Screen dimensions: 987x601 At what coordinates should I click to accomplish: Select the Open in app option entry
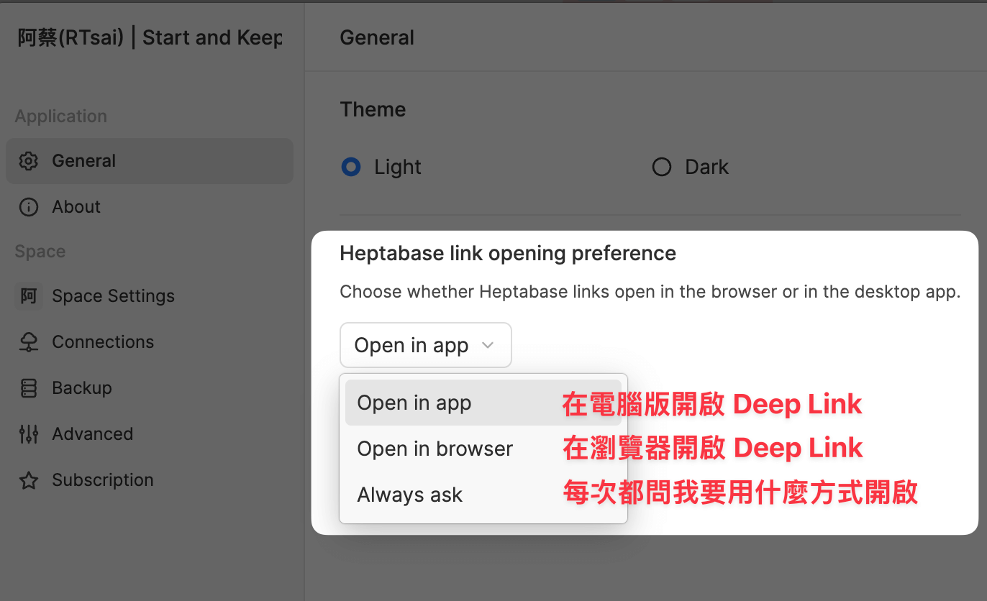pyautogui.click(x=414, y=403)
